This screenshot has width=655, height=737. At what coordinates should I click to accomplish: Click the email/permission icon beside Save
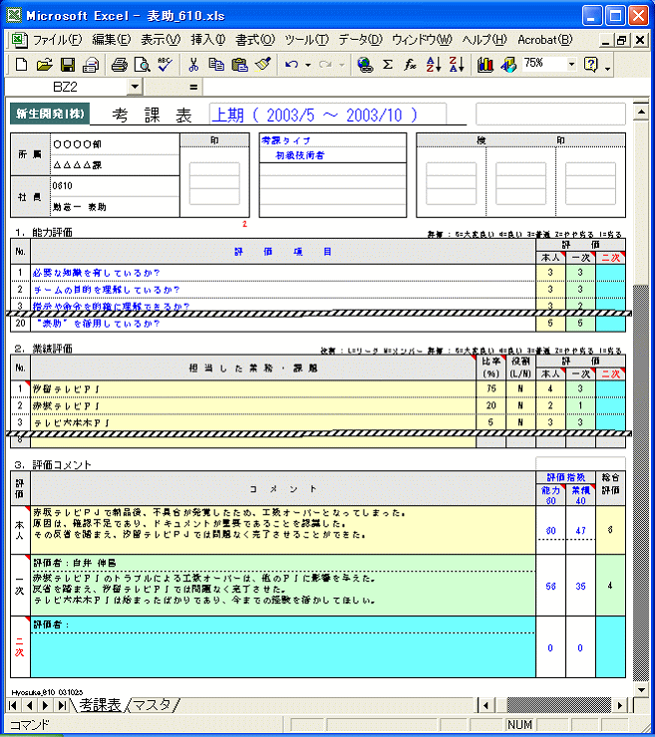91,65
